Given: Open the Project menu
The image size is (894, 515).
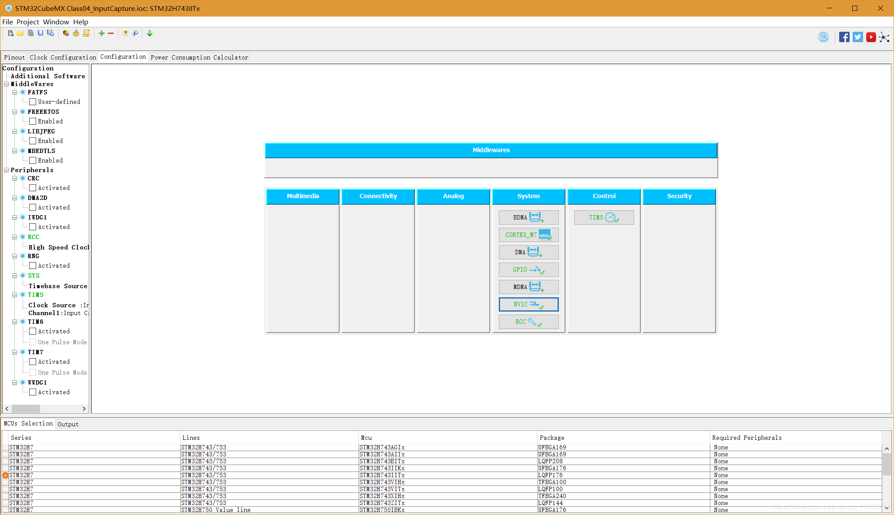Looking at the screenshot, I should 28,22.
